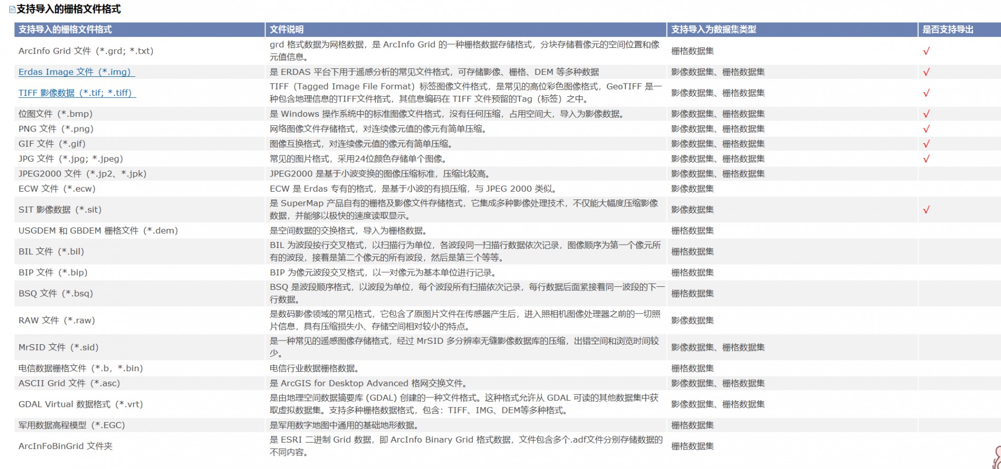Image resolution: width=1001 pixels, height=469 pixels.
Task: Select the GIF 文件 (*.gif) cell
Action: [x=139, y=144]
